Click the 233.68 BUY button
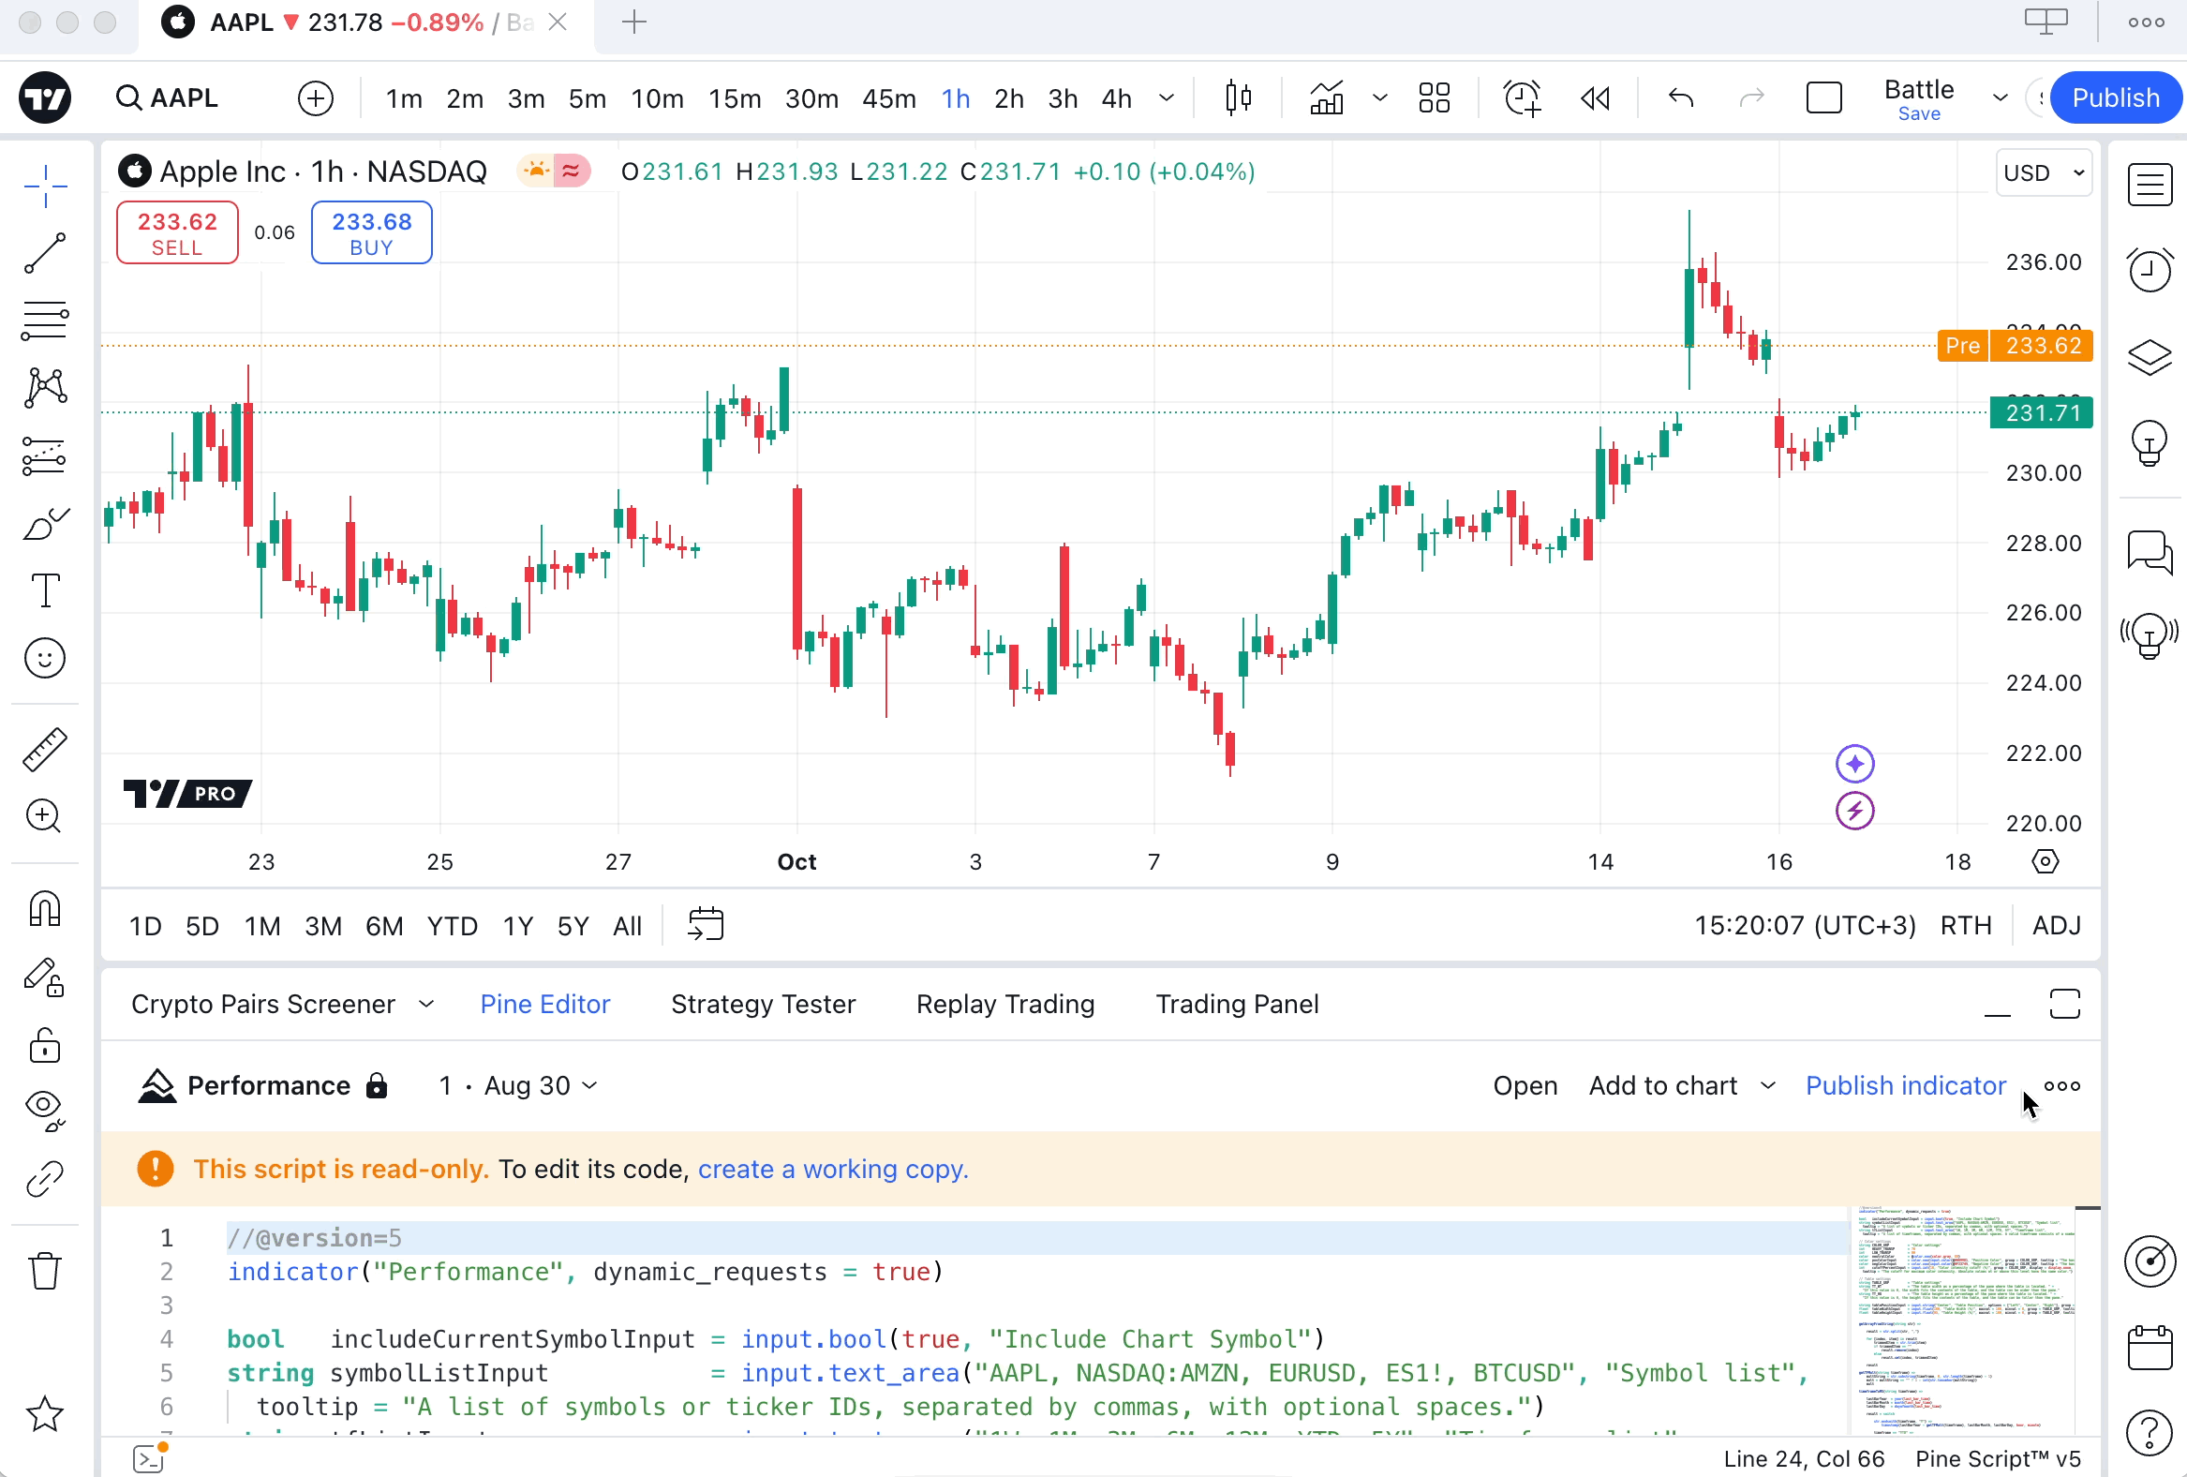The image size is (2187, 1477). pos(372,232)
